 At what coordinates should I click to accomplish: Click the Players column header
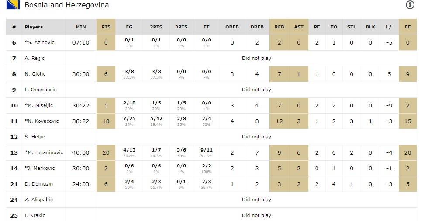[34, 27]
